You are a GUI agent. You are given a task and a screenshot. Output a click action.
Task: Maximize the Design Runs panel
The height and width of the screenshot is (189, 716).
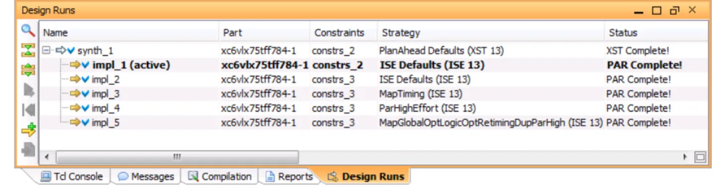tap(657, 10)
